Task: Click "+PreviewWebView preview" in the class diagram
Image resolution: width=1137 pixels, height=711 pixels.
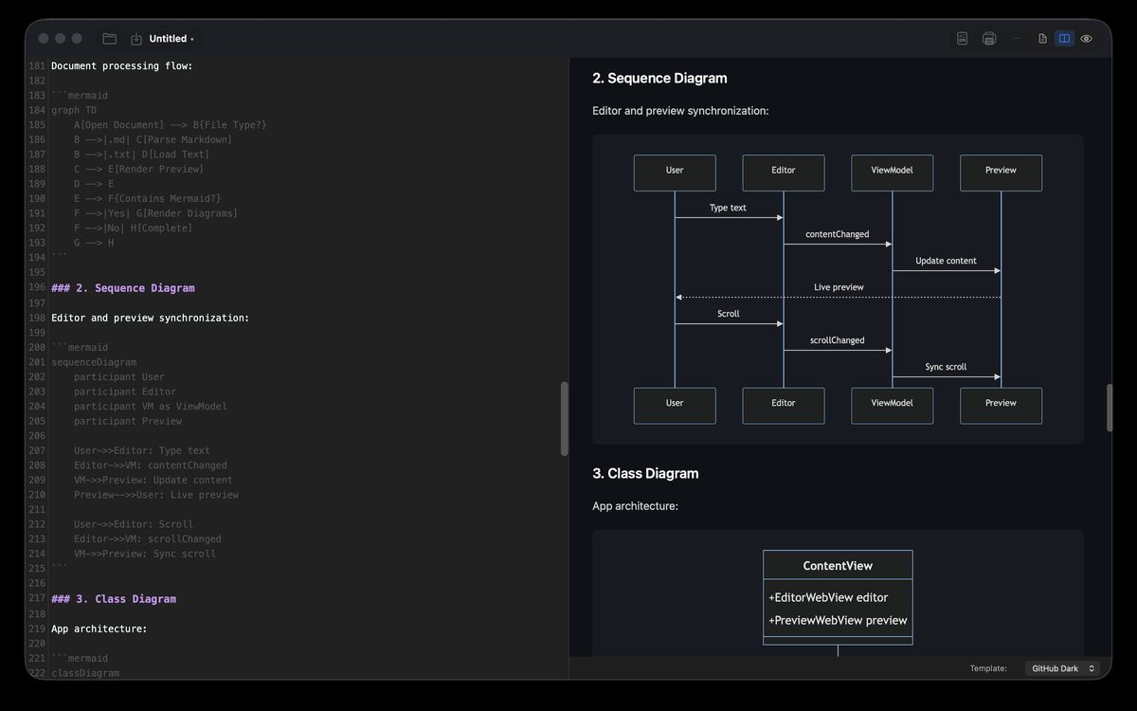Action: click(838, 620)
